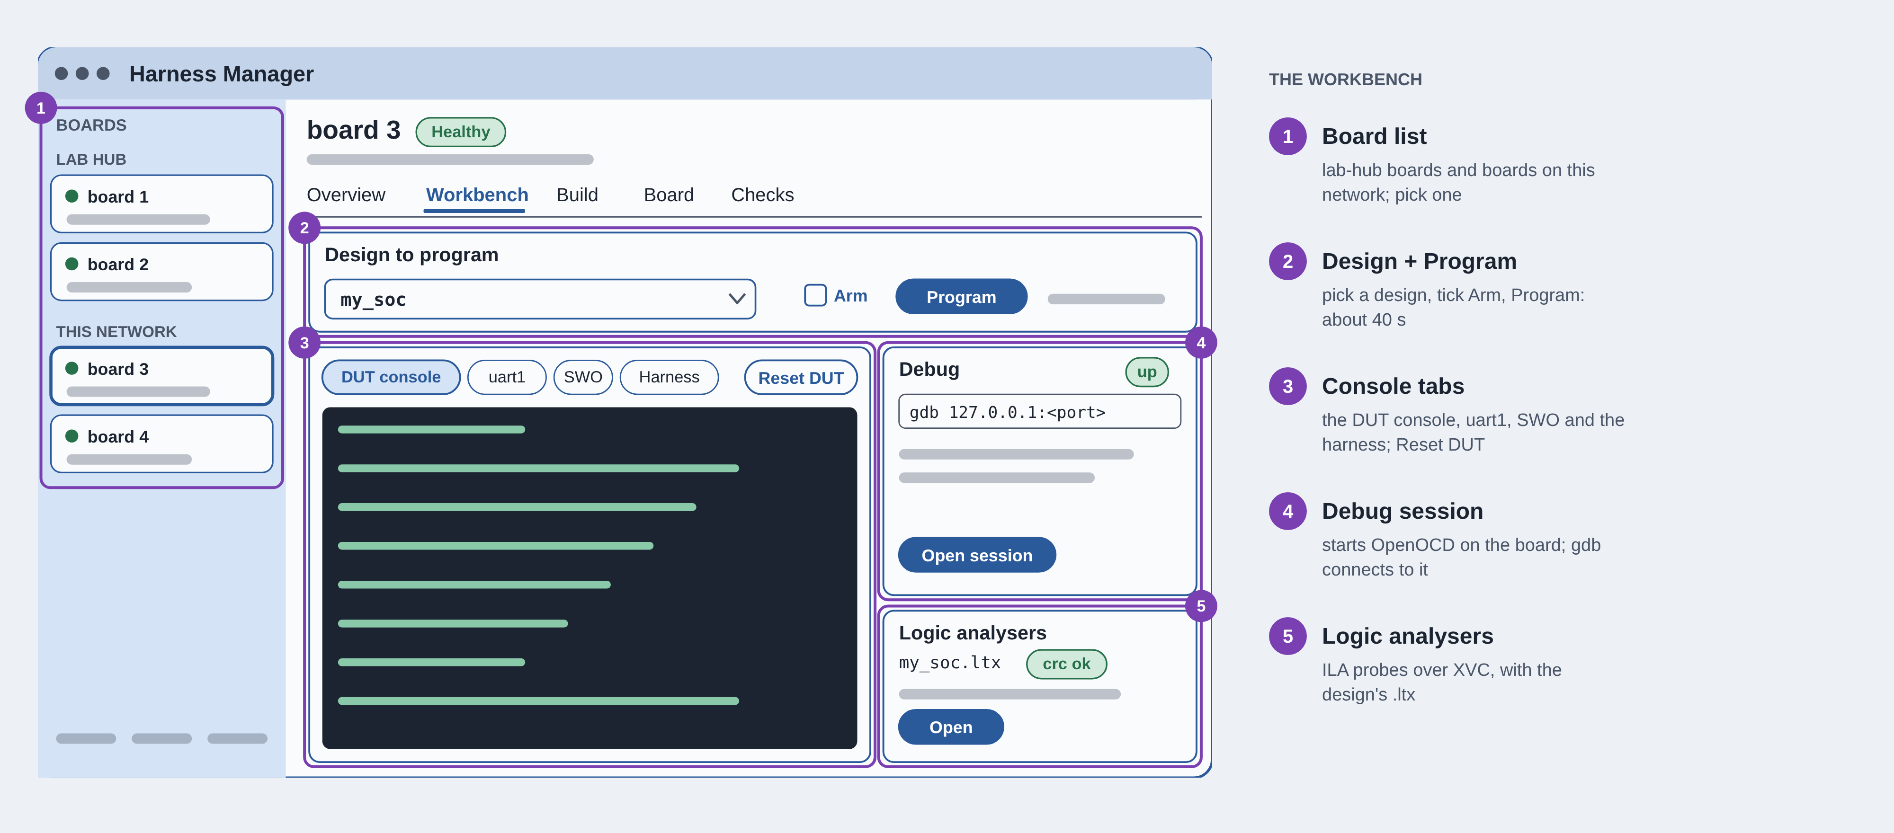Click the my_soc.ltx file name

[949, 663]
